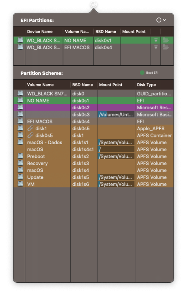Click disk icon beside Recovery row
187x297 pixels.
click(x=20, y=163)
